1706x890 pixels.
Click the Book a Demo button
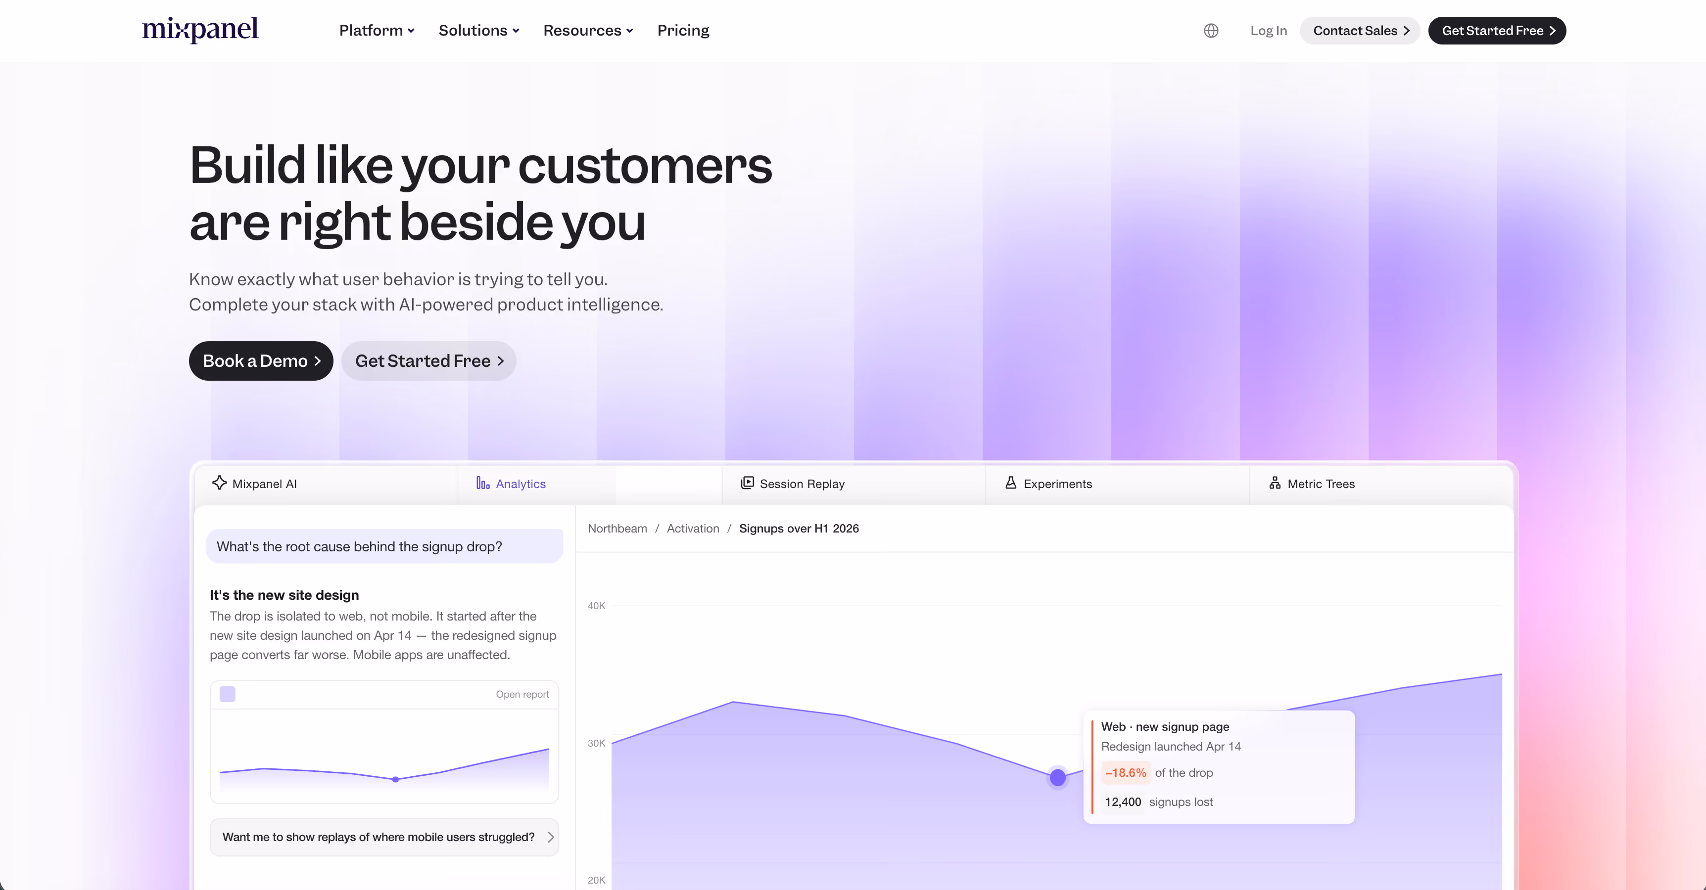[261, 360]
